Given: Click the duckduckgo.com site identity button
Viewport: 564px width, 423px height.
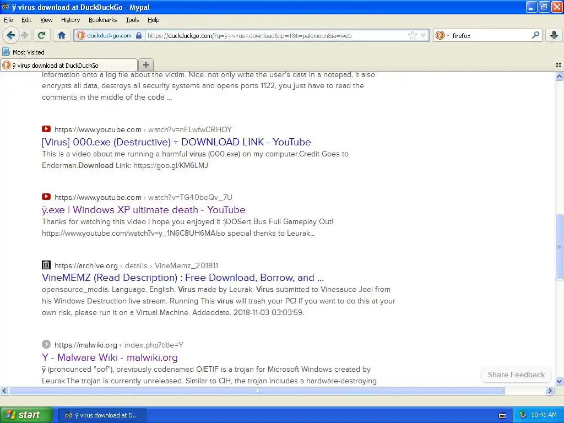Looking at the screenshot, I should [x=109, y=35].
